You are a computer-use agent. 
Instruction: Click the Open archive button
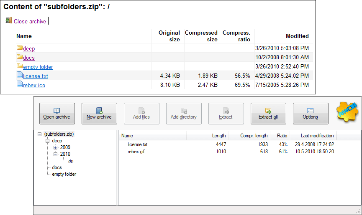tap(57, 114)
